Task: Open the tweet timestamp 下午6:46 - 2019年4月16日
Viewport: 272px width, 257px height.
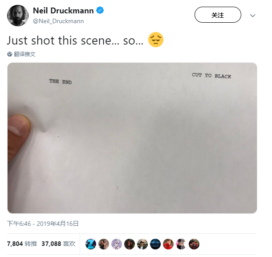Action: tap(43, 224)
